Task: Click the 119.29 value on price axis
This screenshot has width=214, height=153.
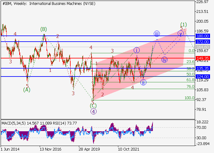Action: [202, 80]
